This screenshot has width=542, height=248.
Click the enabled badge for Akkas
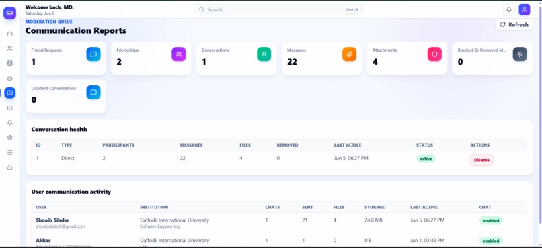(491, 241)
